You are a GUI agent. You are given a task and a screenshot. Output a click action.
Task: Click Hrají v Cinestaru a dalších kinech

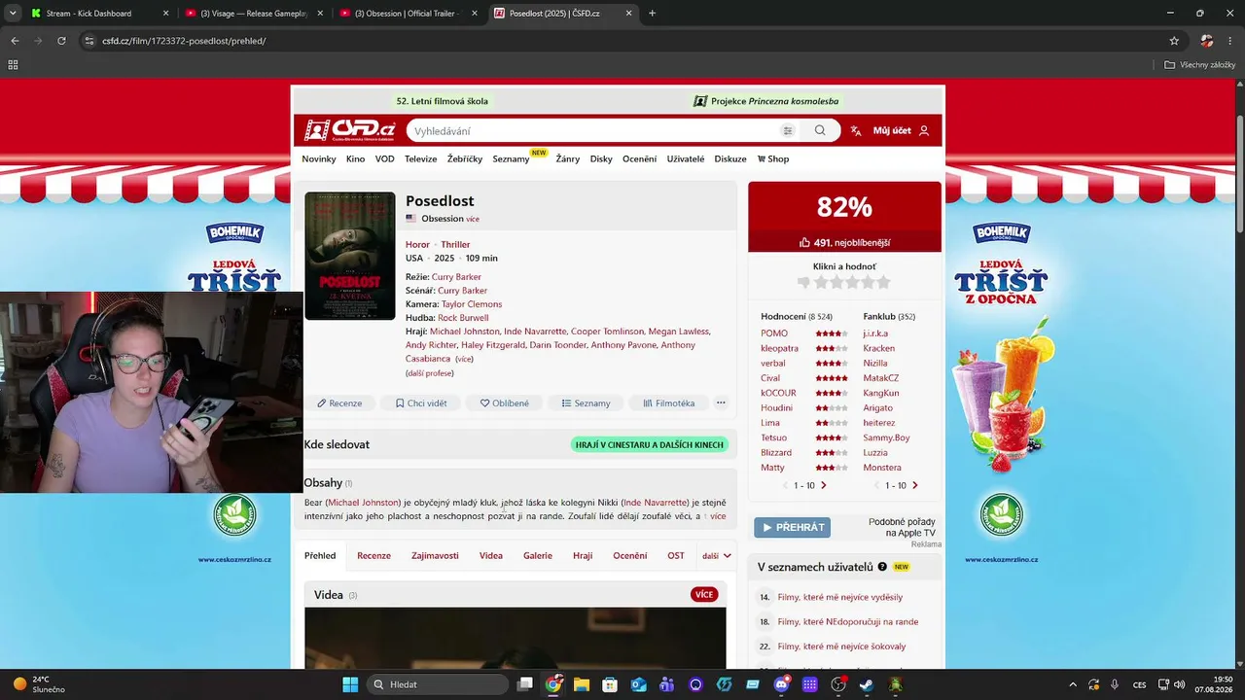pos(650,444)
